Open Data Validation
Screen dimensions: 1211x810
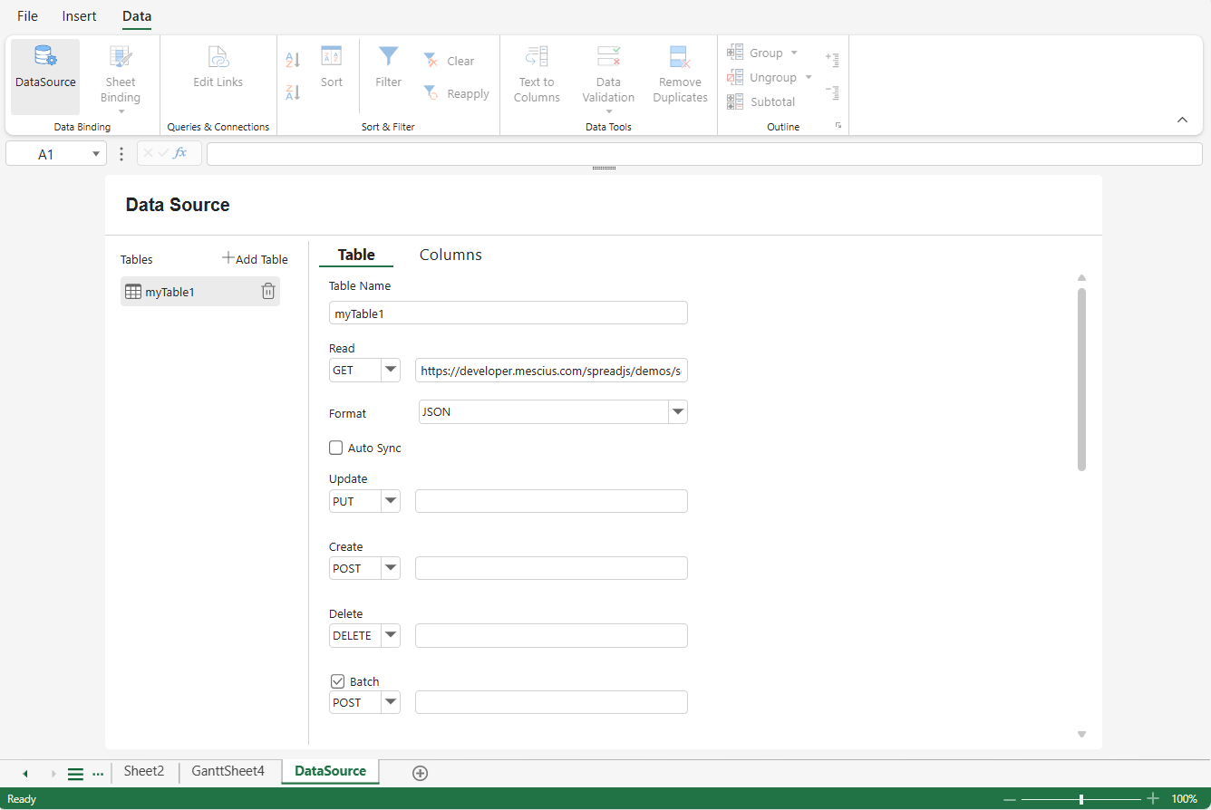[x=608, y=78]
